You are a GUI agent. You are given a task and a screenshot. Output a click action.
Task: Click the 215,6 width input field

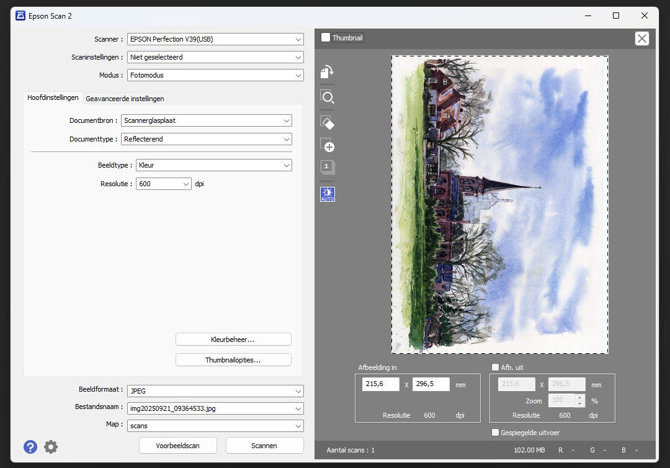pos(381,384)
